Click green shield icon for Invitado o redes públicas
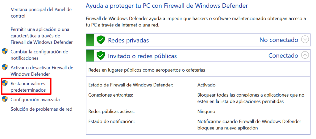The width and height of the screenshot is (316, 139). 101,56
